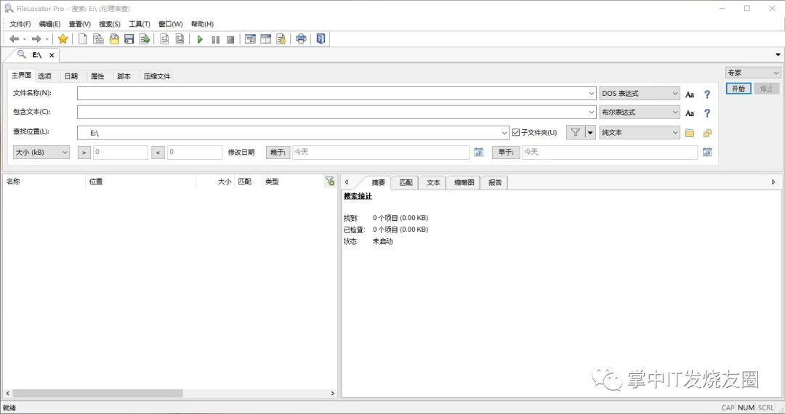Open the DOS 表达式 dropdown
The image size is (785, 414).
coord(640,94)
